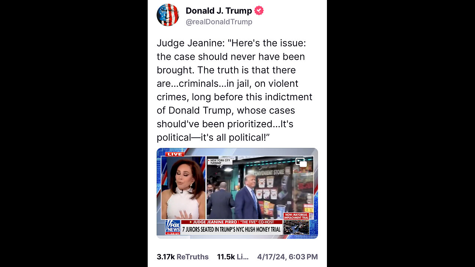This screenshot has width=475, height=267.
Task: Open the flag-painted profile avatar
Action: click(x=168, y=15)
